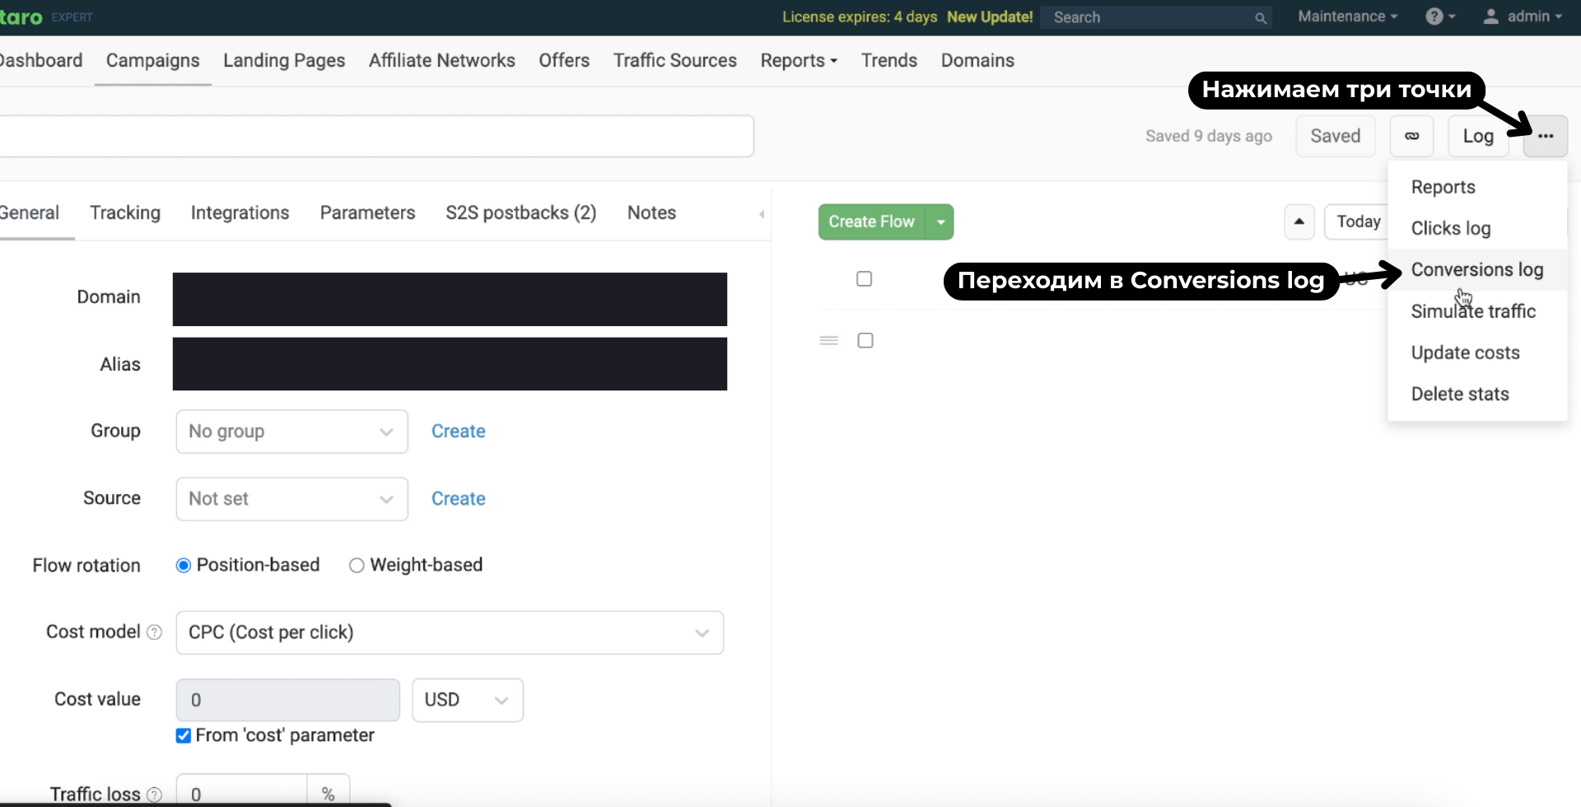Switch to the S2S postbacks tab
The height and width of the screenshot is (807, 1581).
(x=520, y=212)
